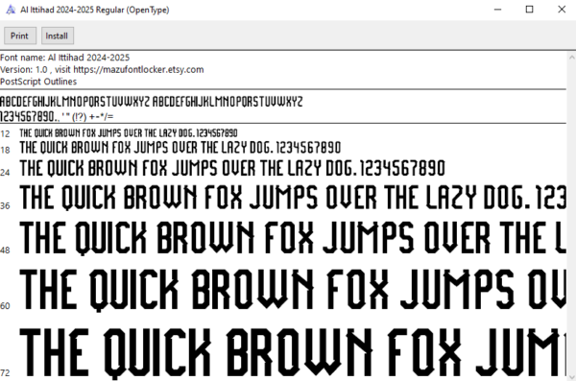Image resolution: width=576 pixels, height=381 pixels.
Task: Install the Al Ittihad font
Action: (x=58, y=36)
